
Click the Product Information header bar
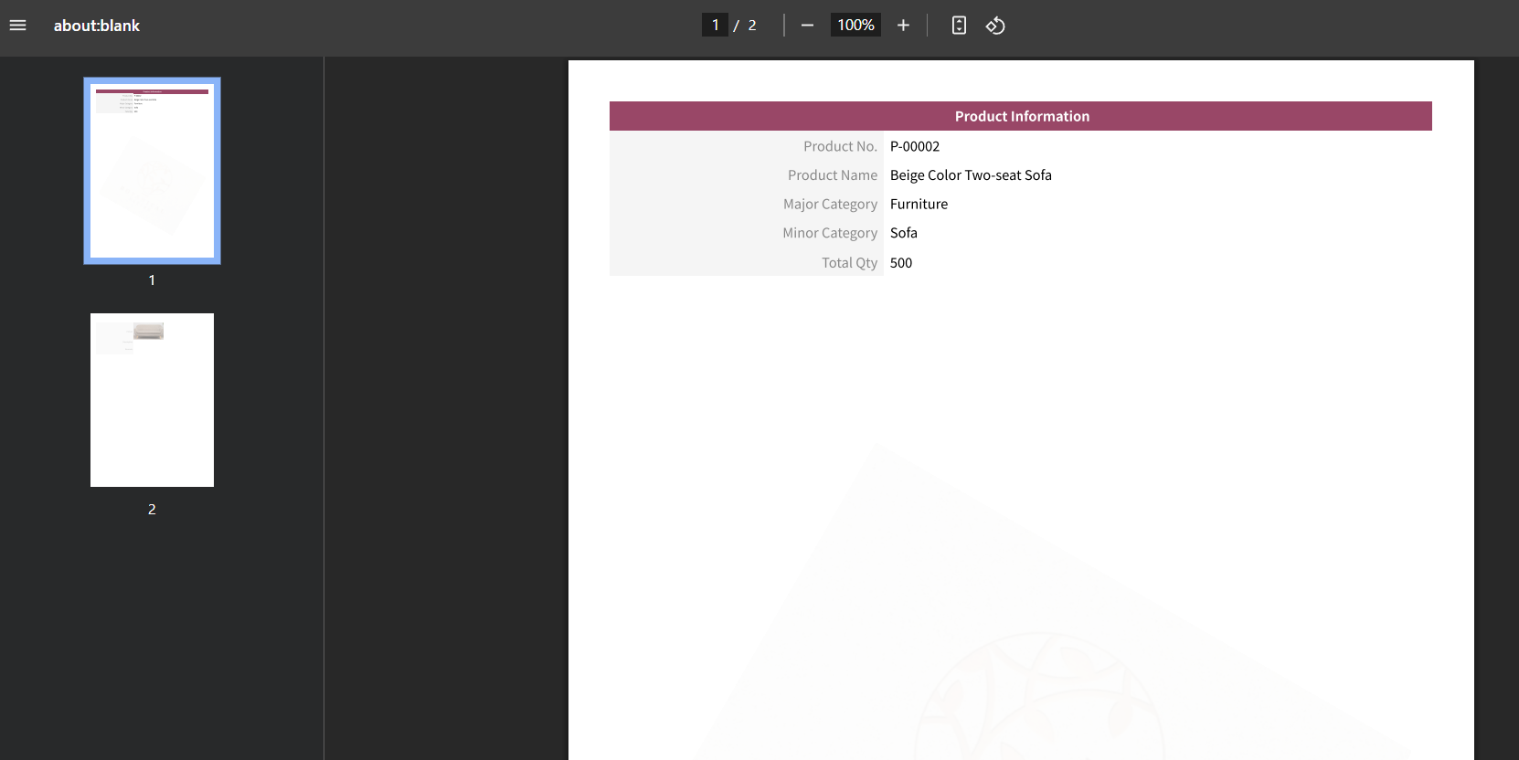pos(1021,116)
